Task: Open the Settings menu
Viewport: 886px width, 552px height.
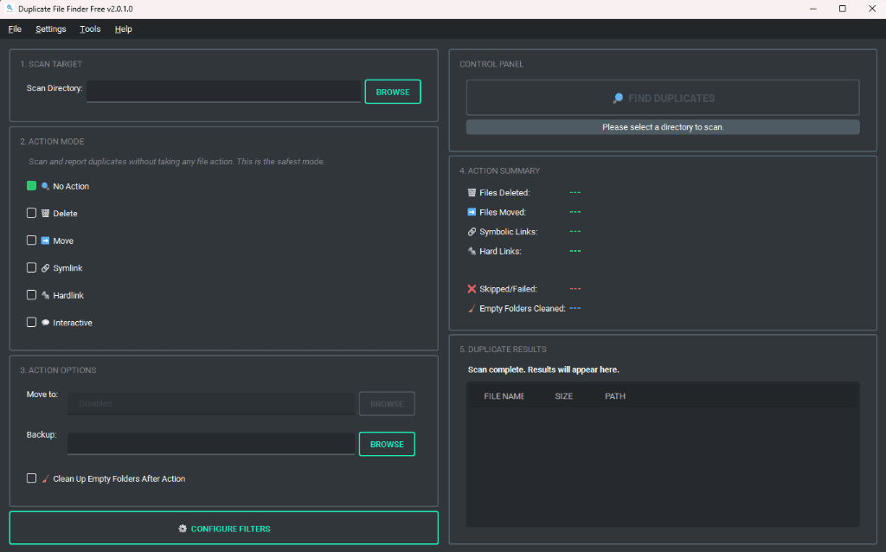Action: 50,29
